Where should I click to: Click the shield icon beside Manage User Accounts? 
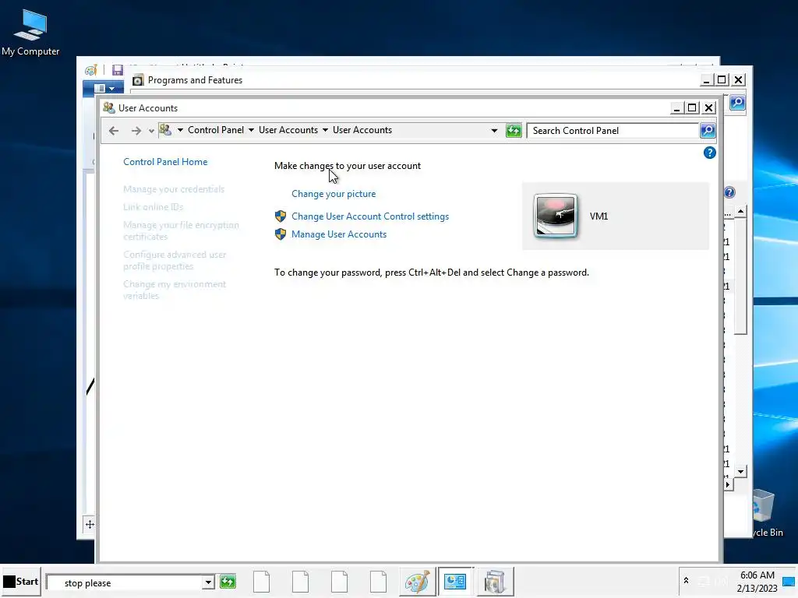(x=281, y=234)
